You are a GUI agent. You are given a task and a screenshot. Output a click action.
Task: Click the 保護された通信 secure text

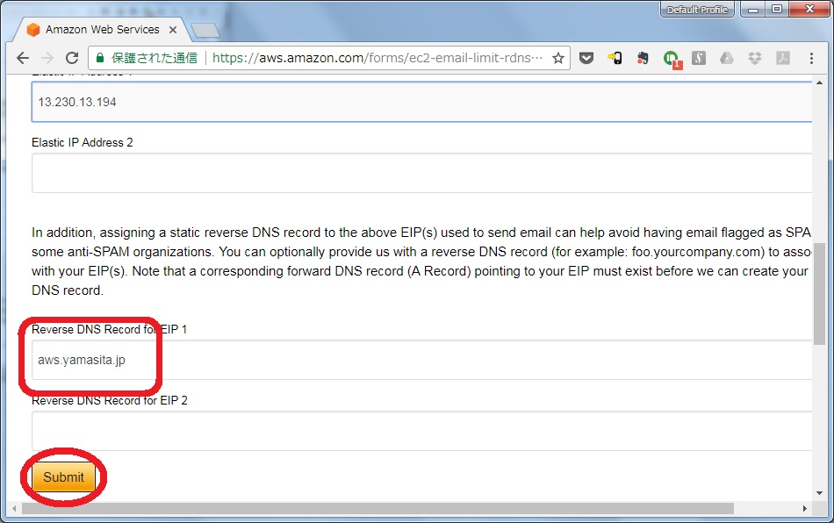(155, 58)
